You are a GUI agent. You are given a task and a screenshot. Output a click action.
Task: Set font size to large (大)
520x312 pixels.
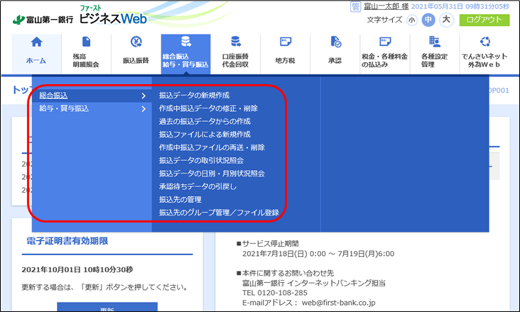[x=445, y=20]
